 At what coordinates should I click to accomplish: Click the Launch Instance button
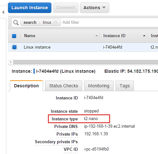click(30, 8)
